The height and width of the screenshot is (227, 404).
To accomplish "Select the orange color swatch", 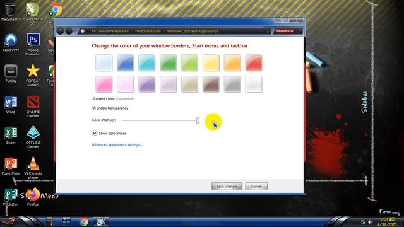I will [x=232, y=62].
